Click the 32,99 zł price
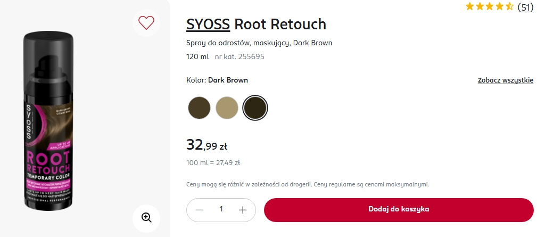 point(207,145)
